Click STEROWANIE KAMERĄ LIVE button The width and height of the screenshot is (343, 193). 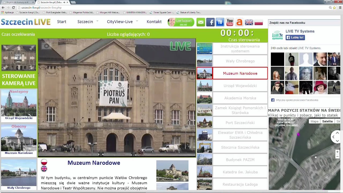point(19,80)
